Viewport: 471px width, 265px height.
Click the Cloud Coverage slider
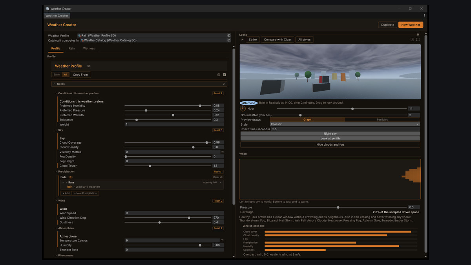168,143
